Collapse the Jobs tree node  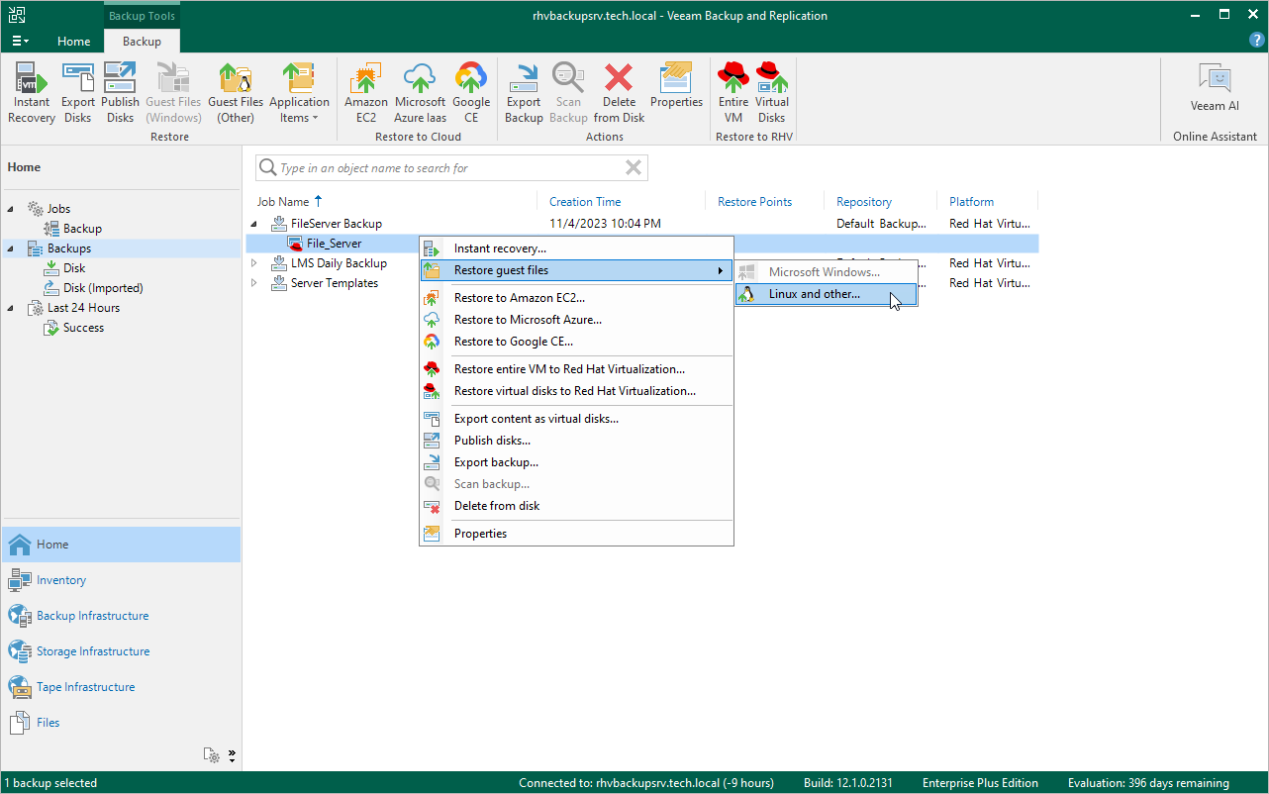point(12,209)
